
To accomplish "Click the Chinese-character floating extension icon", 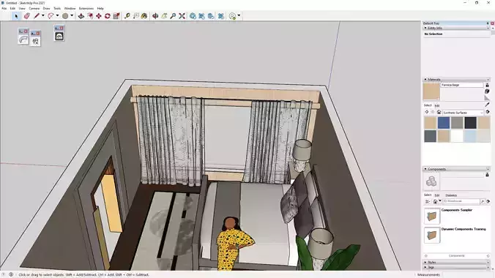I will (35, 42).
